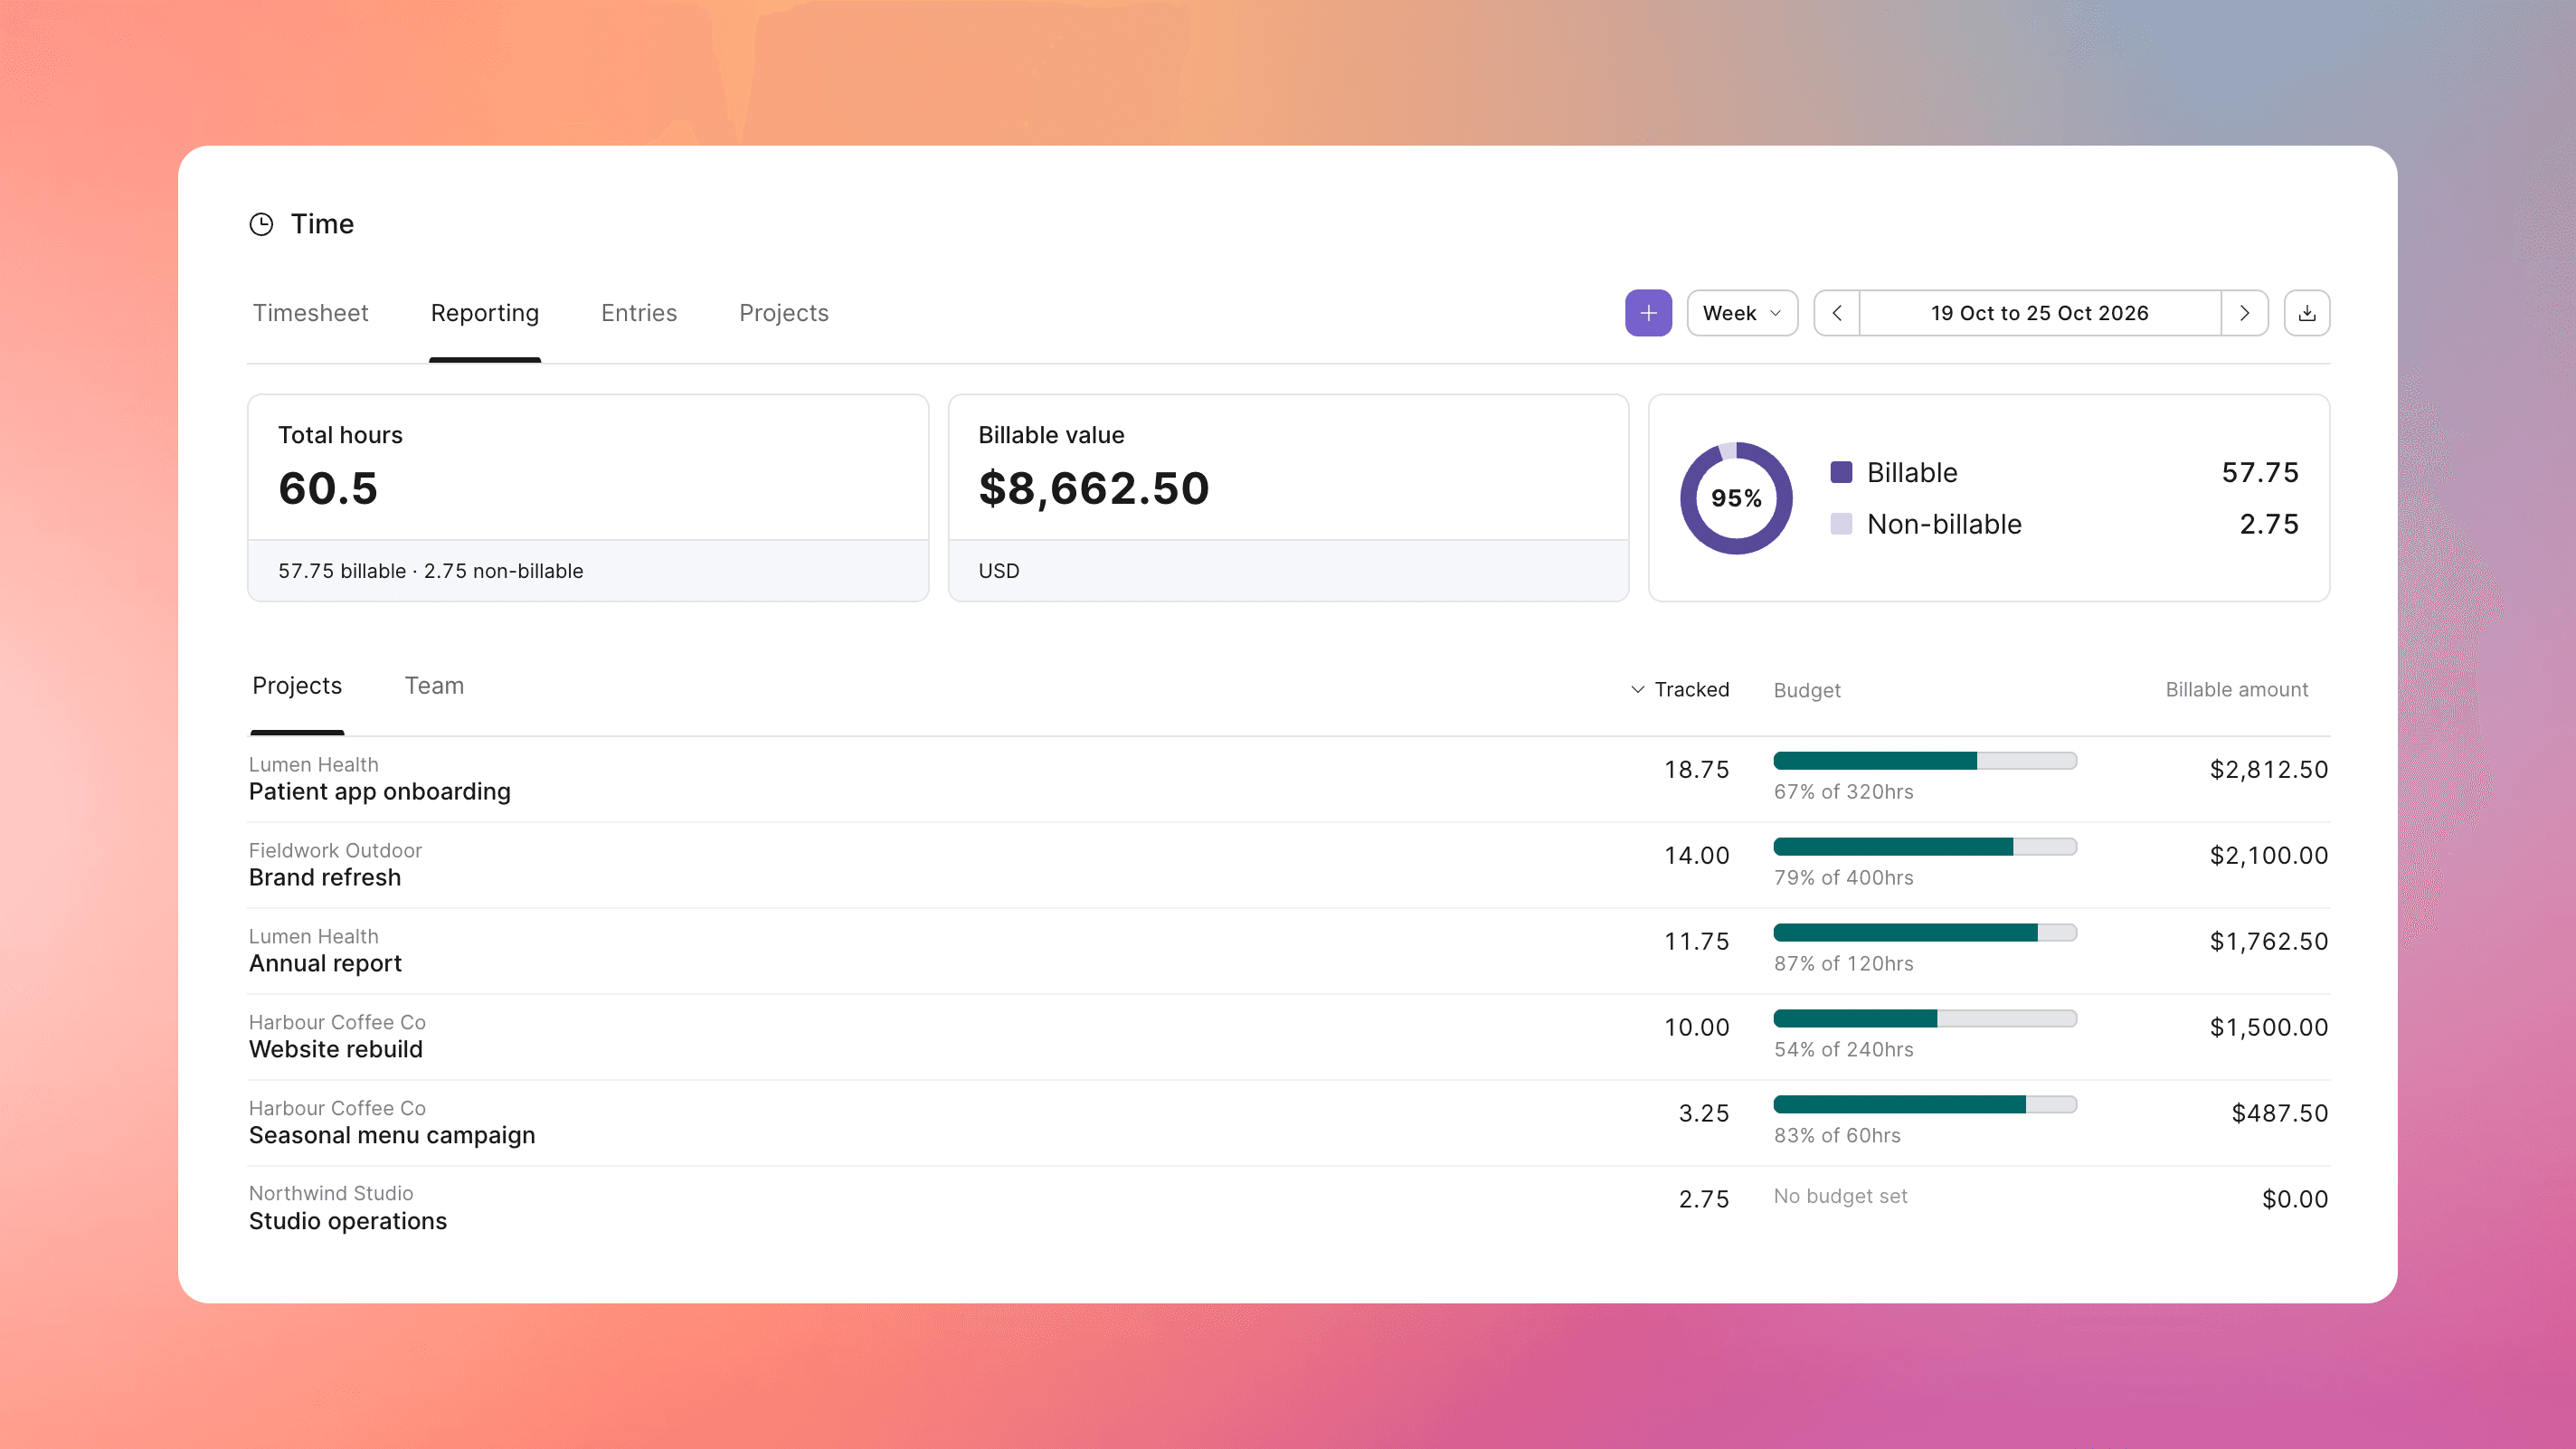The image size is (2576, 1449).
Task: Click the 54% of 240hrs budget bar
Action: (1925, 1019)
